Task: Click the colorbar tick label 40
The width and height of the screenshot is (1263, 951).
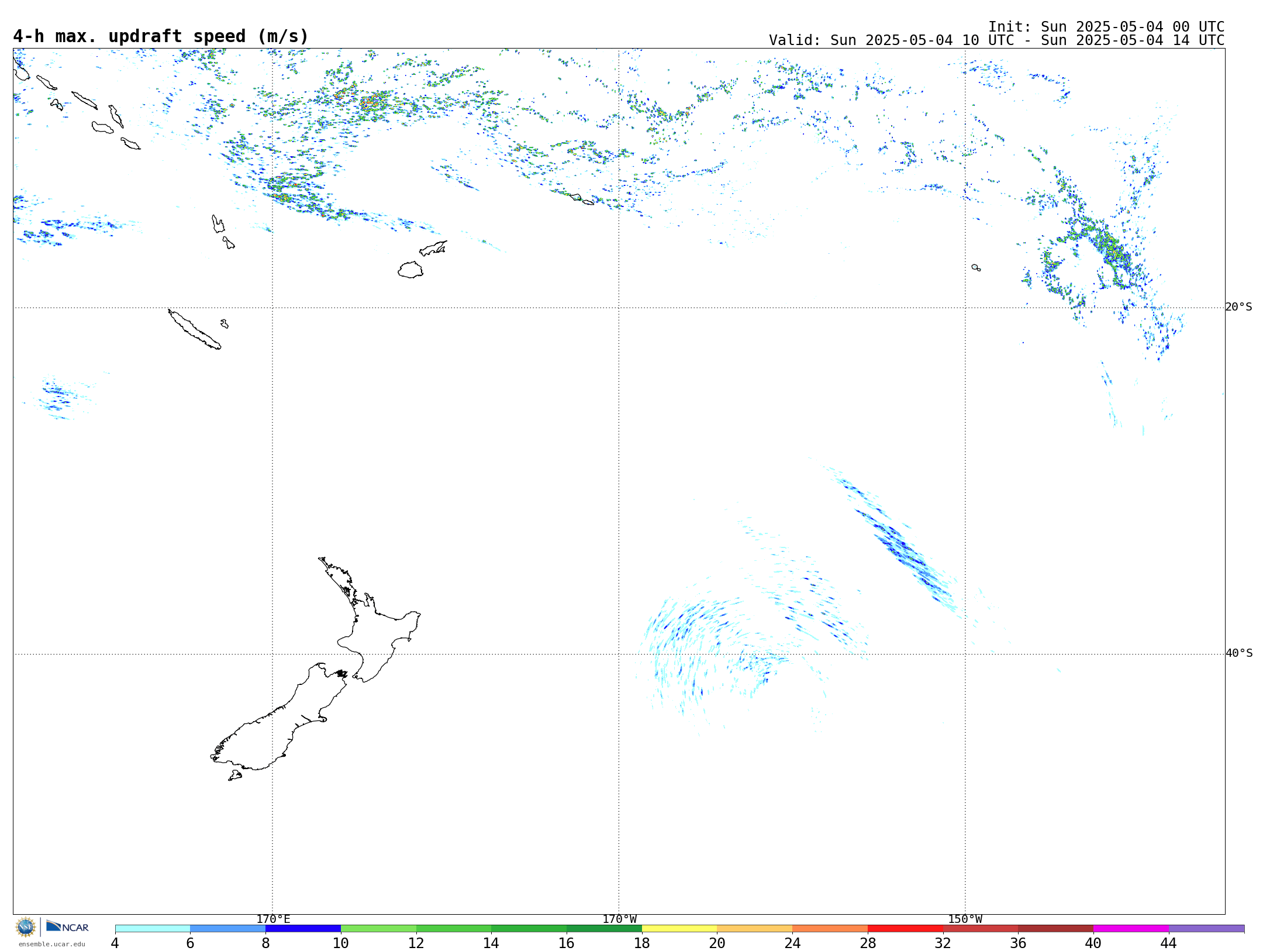Action: 1093,943
